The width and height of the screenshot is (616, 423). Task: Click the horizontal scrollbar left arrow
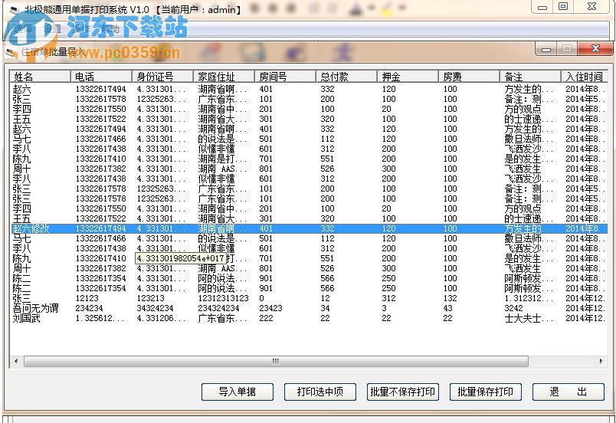coord(16,361)
